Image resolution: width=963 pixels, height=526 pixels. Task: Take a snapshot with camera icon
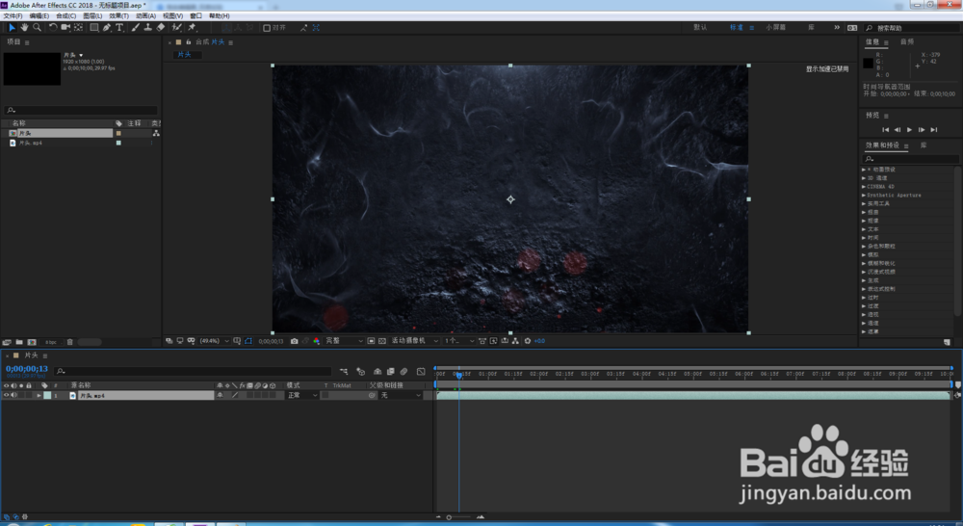click(x=294, y=341)
